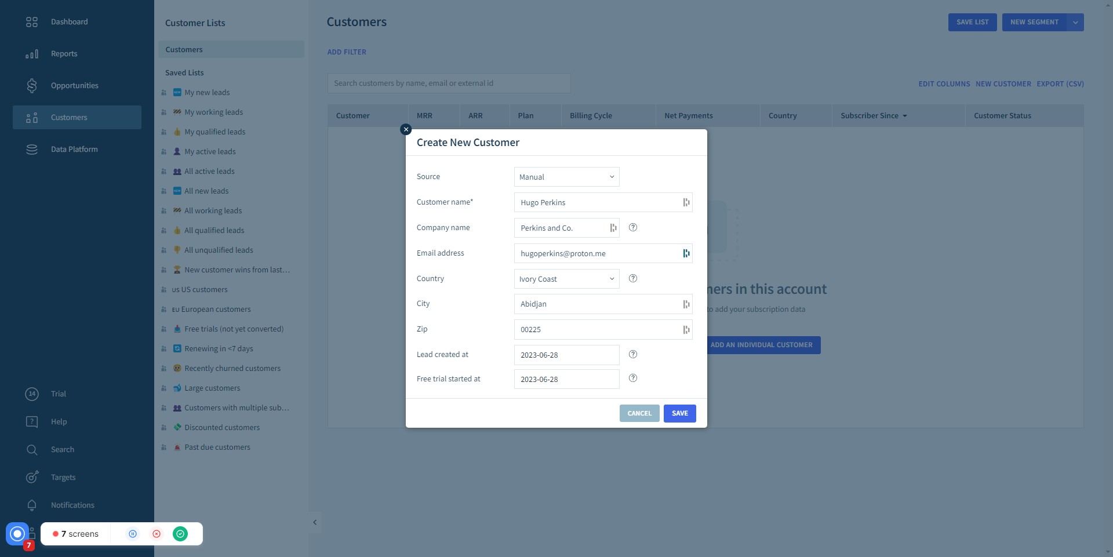Click the SAVE button in the dialog
Viewport: 1113px width, 557px height.
click(x=679, y=413)
